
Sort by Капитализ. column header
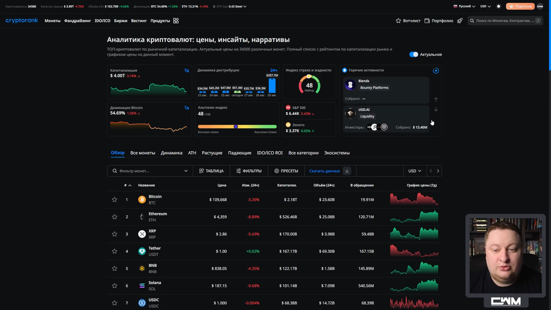287,185
